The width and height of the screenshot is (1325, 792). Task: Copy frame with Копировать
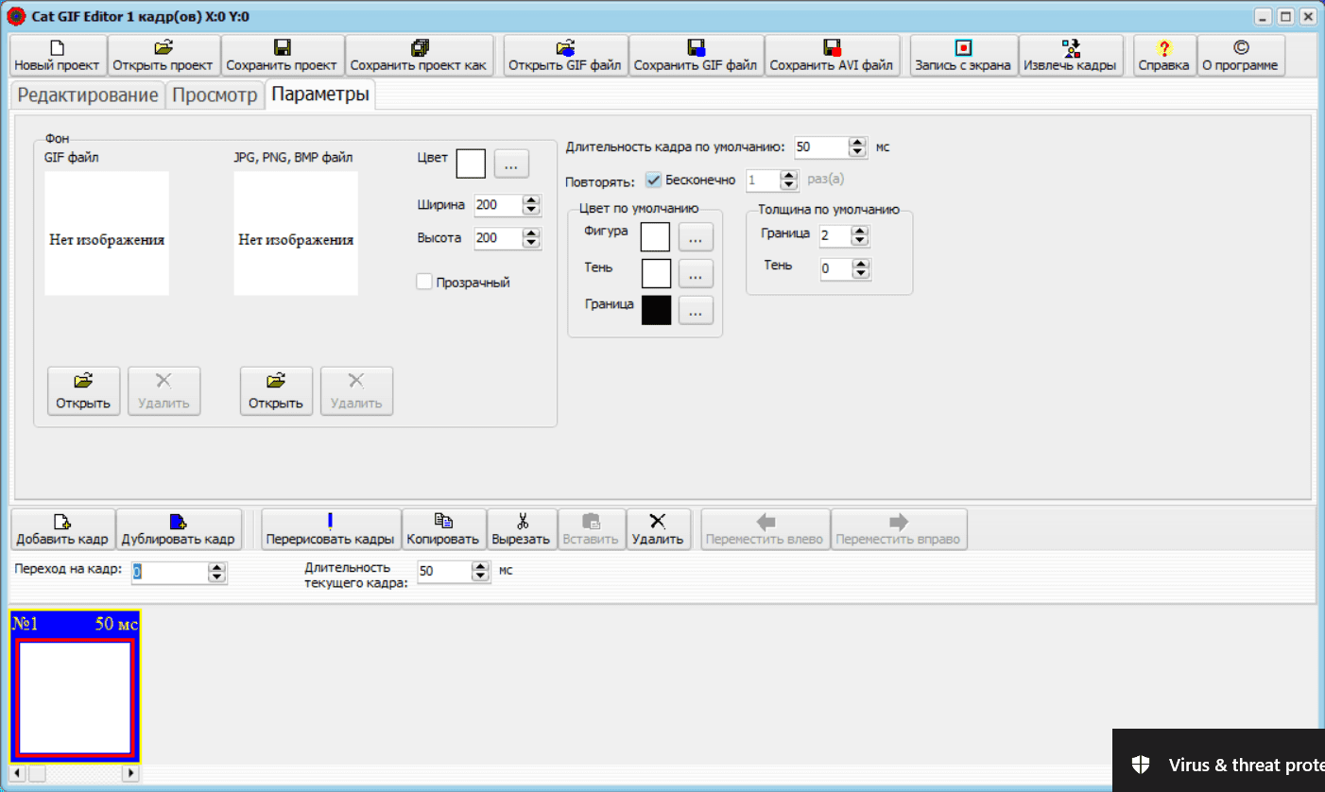pos(443,529)
